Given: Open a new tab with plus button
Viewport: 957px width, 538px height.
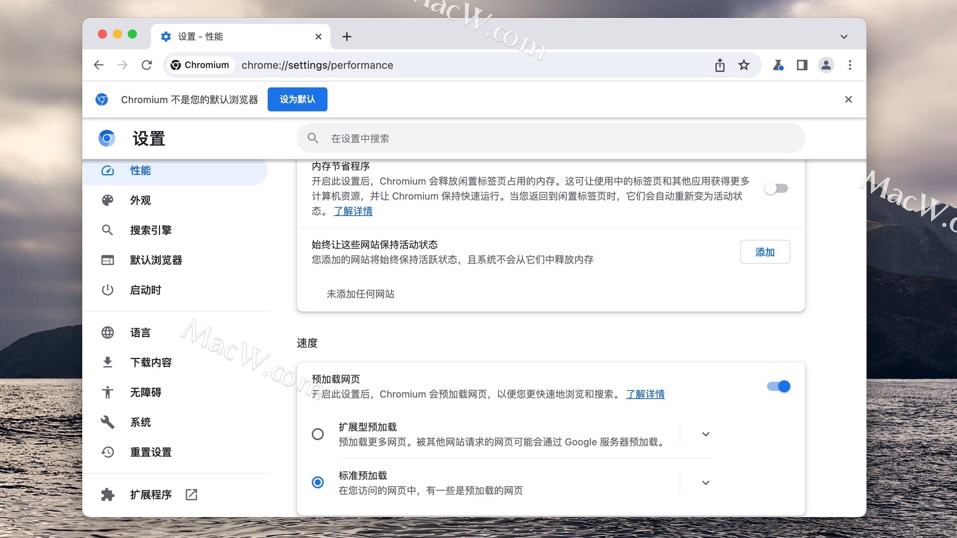Looking at the screenshot, I should tap(347, 36).
